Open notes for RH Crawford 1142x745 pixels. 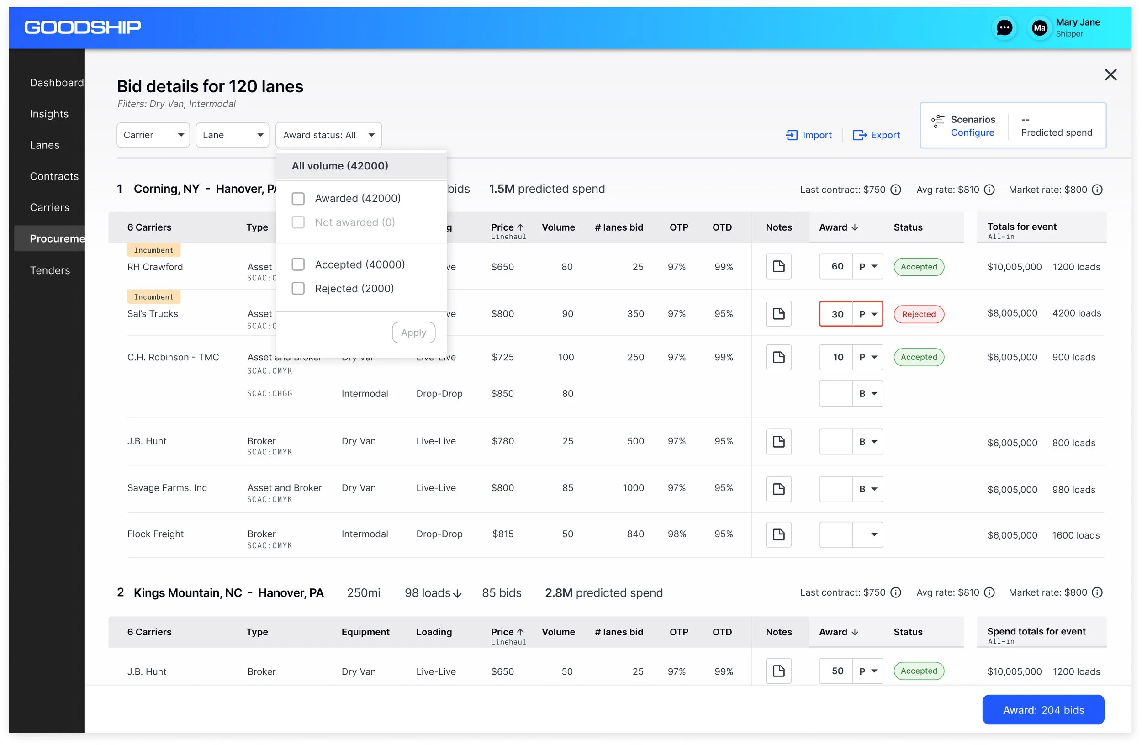(x=778, y=267)
